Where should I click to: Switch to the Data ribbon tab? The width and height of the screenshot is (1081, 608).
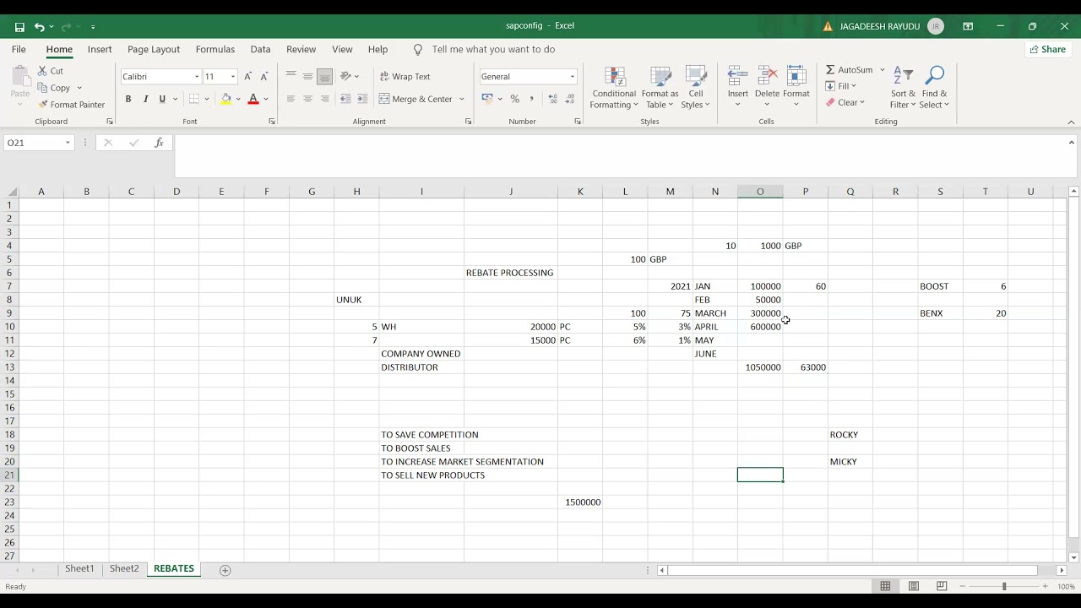[261, 50]
